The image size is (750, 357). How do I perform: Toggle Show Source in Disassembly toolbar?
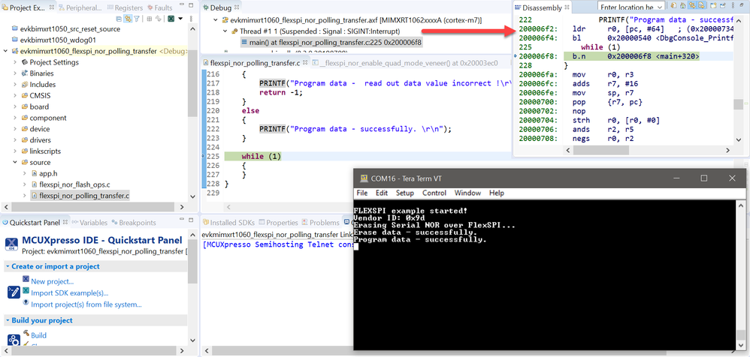(701, 5)
